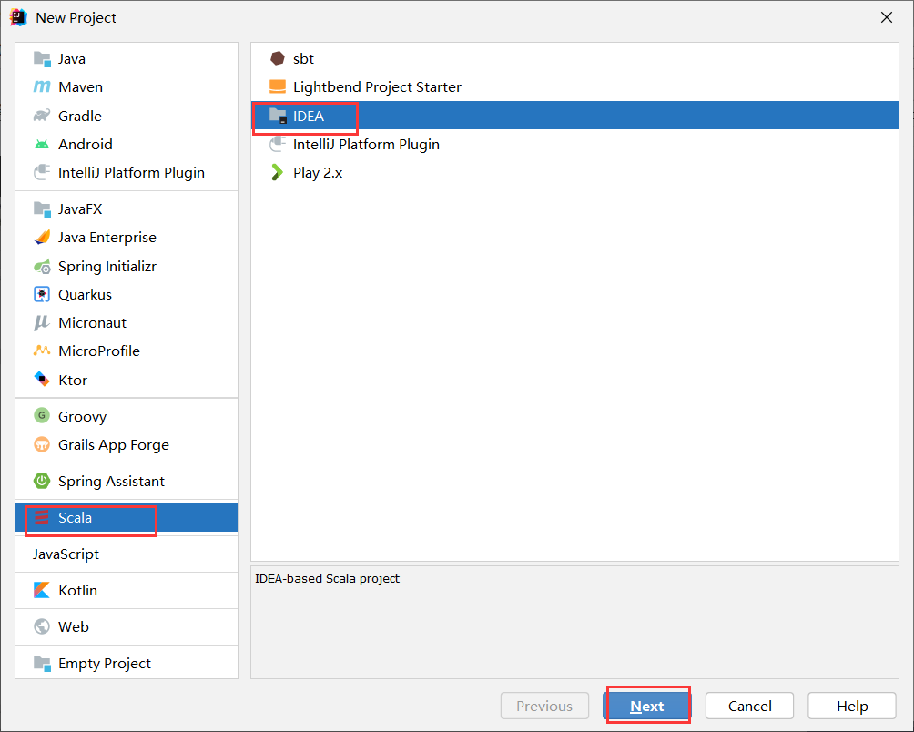This screenshot has width=914, height=732.
Task: Click the Quarkus icon
Action: (42, 294)
